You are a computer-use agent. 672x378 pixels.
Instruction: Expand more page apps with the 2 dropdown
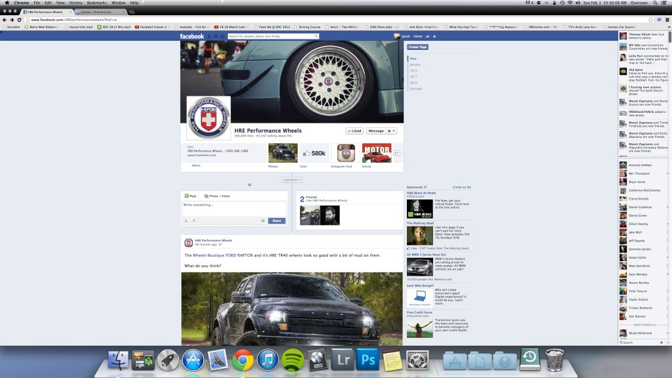point(396,153)
